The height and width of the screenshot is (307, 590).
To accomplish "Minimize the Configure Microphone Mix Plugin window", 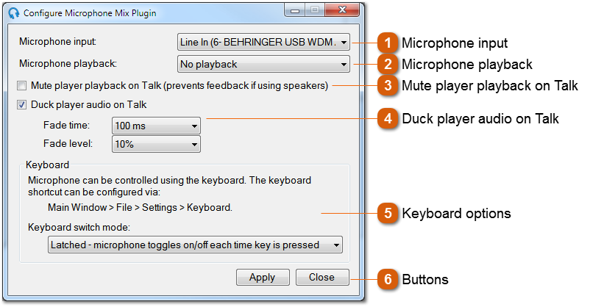I will coord(295,10).
